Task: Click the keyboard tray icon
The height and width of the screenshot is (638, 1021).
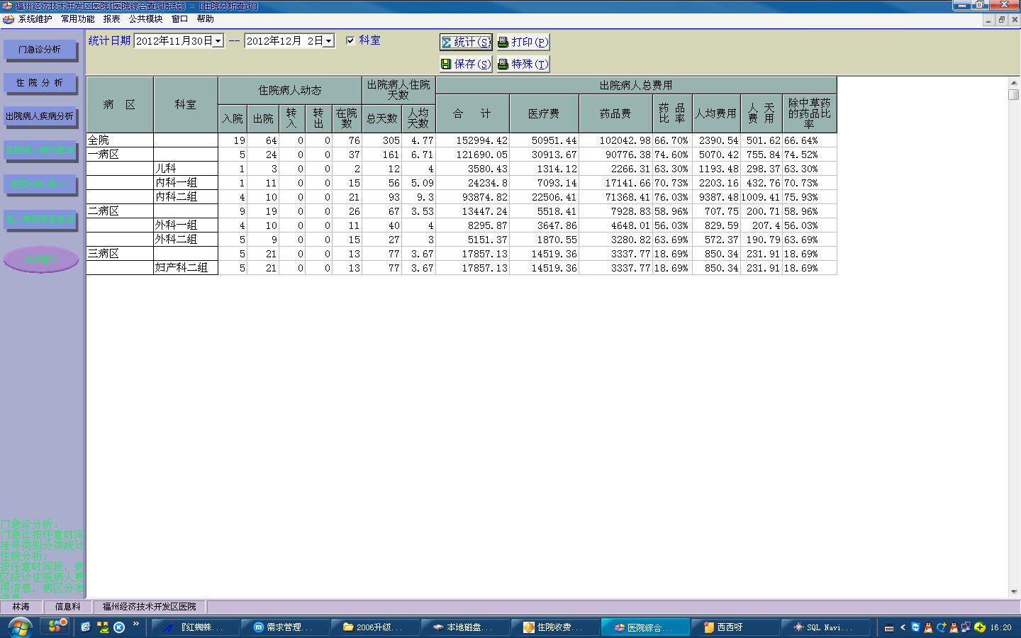Action: click(x=889, y=627)
